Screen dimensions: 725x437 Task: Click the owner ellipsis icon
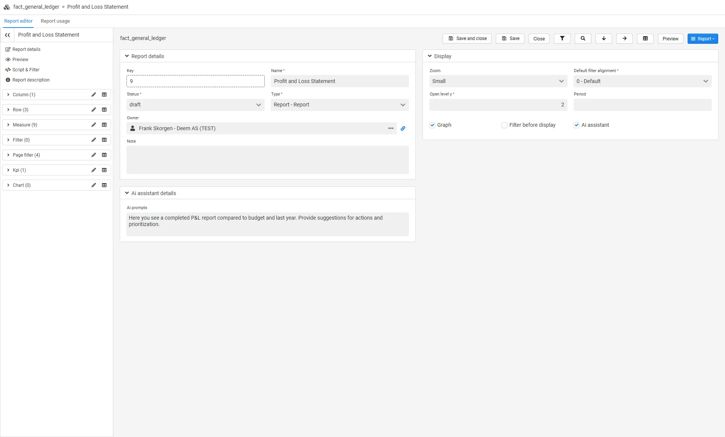tap(391, 128)
